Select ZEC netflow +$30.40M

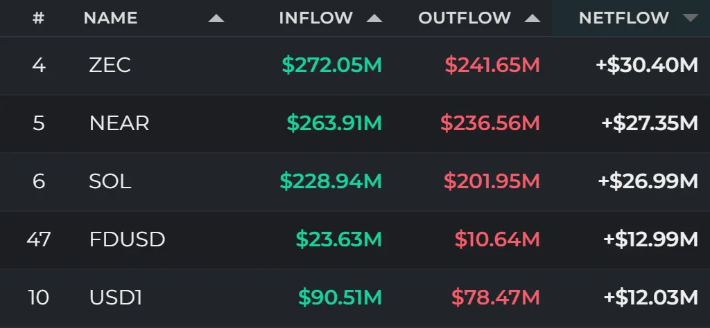(647, 66)
